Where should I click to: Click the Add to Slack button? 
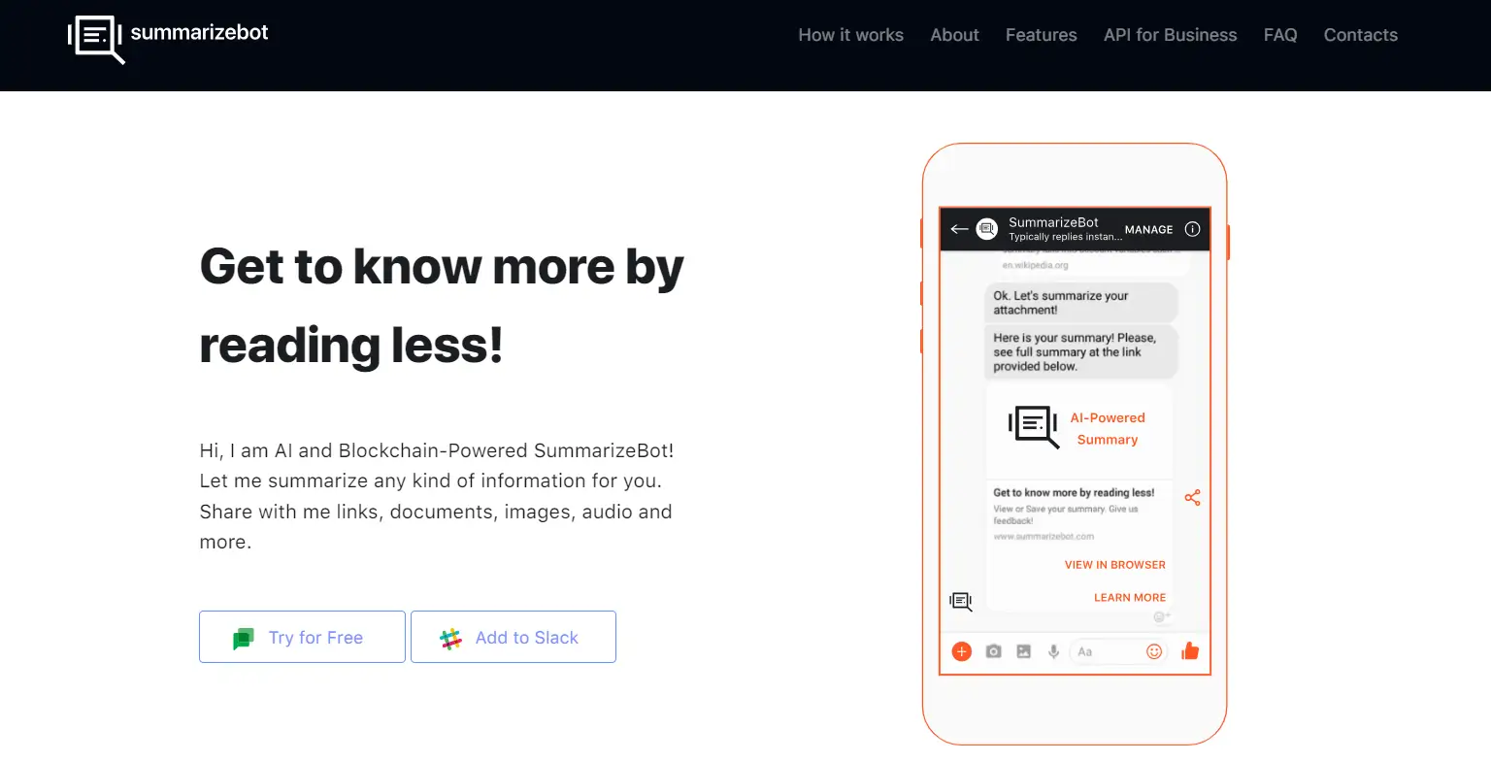click(x=514, y=637)
